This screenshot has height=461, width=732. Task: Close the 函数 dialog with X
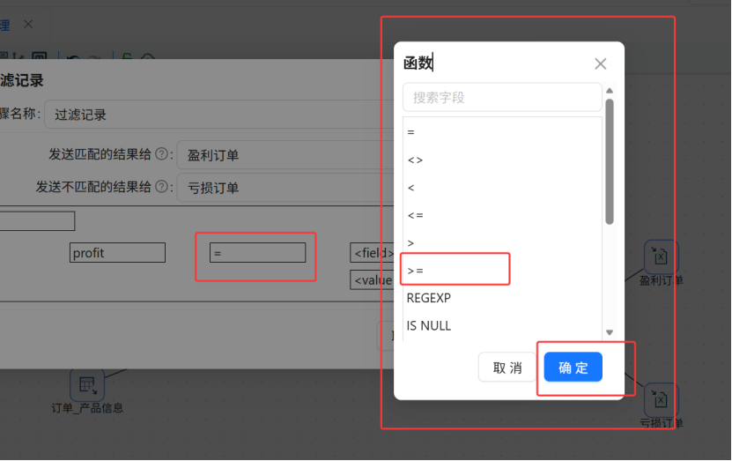point(601,63)
